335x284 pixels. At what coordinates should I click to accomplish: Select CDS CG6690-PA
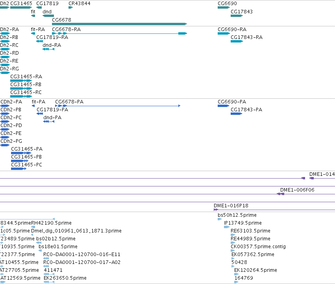pyautogui.click(x=223, y=106)
